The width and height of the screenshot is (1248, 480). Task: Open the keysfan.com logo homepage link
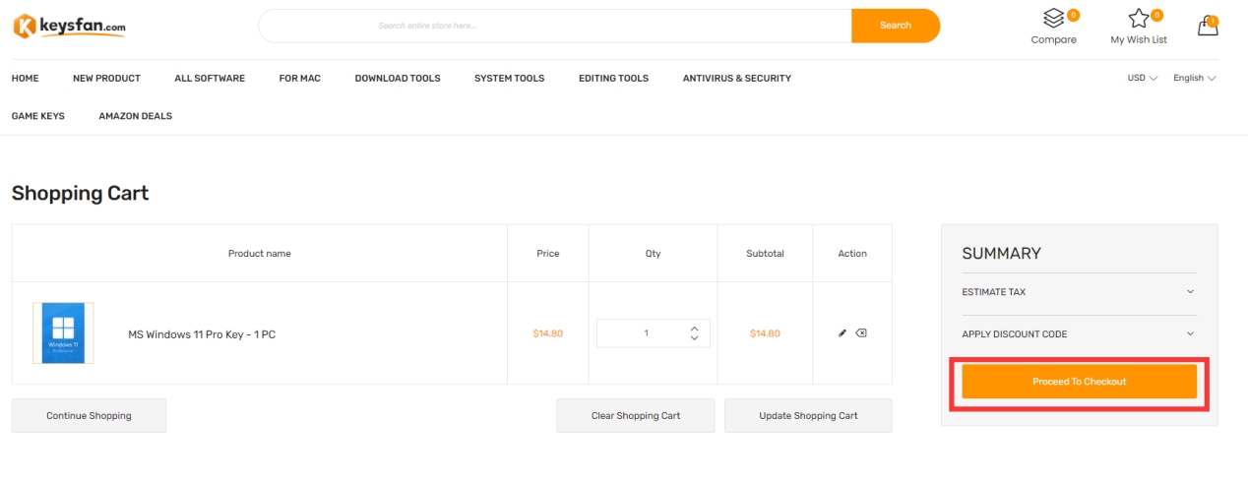(x=69, y=26)
